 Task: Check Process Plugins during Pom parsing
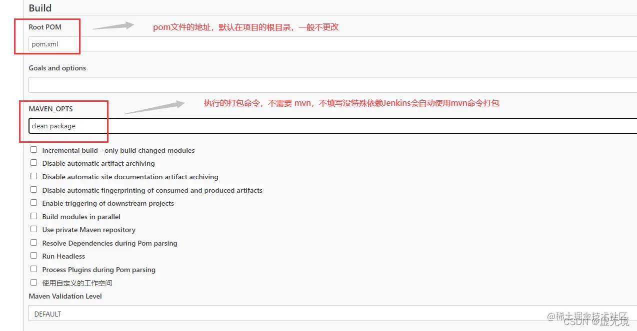(x=34, y=269)
